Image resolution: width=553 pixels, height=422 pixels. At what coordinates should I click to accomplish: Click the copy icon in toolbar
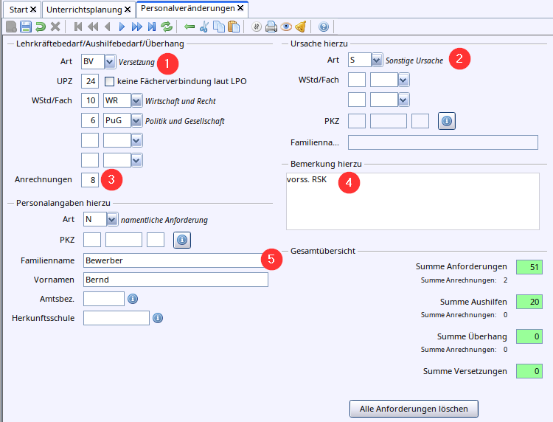pyautogui.click(x=219, y=27)
